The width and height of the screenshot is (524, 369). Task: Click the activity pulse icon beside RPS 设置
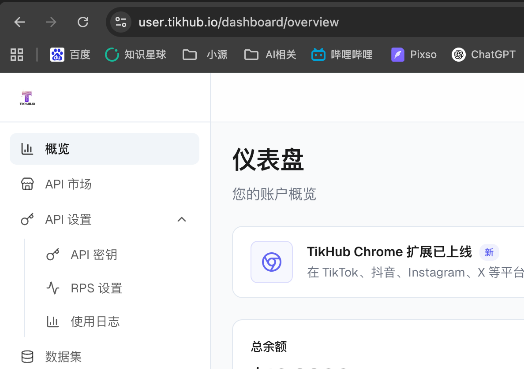pyautogui.click(x=52, y=288)
